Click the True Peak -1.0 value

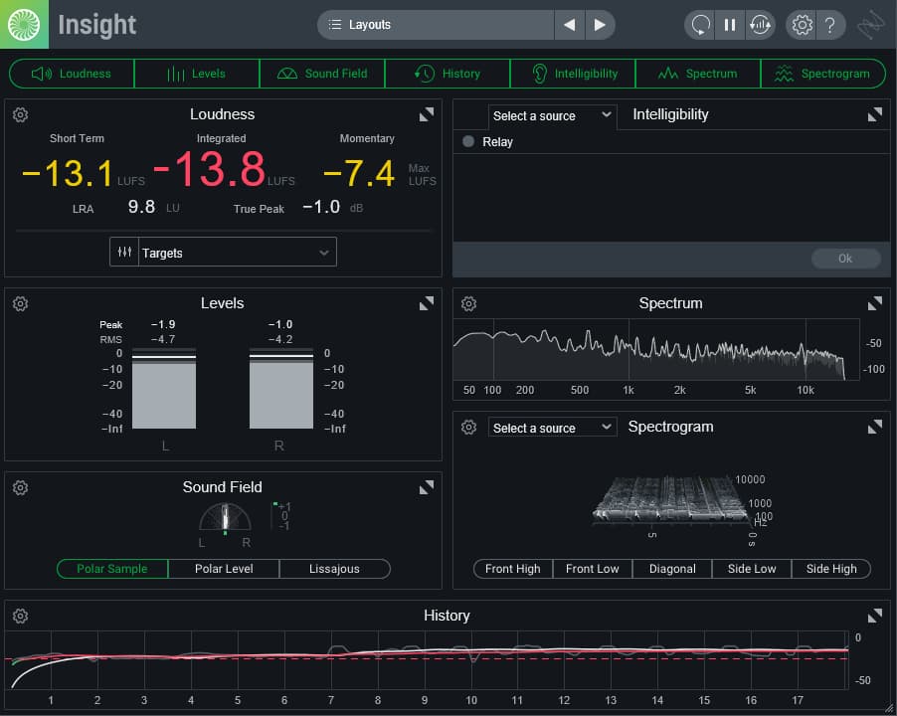tap(321, 207)
